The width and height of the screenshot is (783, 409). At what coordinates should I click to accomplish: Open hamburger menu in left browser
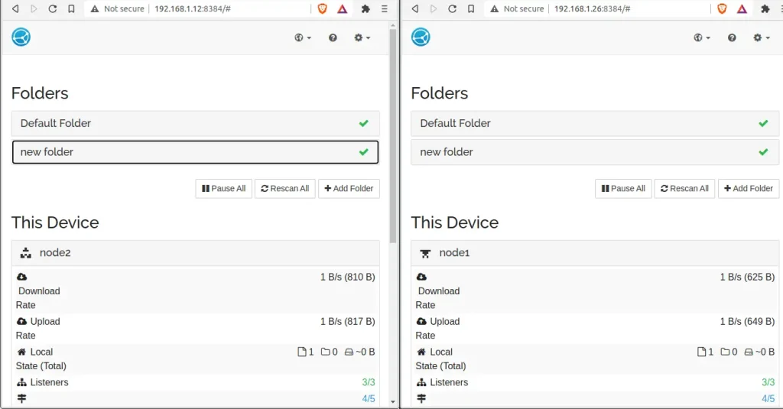385,8
